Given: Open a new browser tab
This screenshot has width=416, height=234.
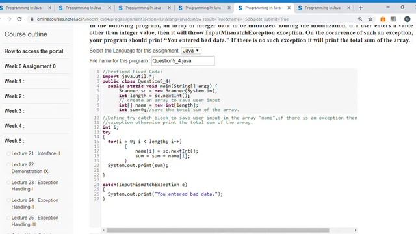Looking at the screenshot, I should tap(361, 8).
